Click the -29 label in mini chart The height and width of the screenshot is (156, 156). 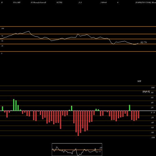(x=101, y=148)
